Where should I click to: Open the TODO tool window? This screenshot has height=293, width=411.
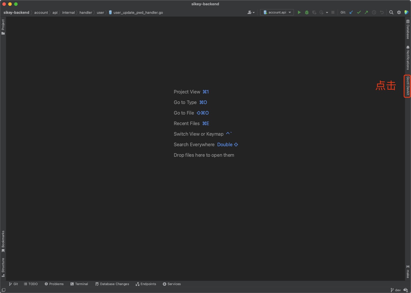tap(31, 284)
